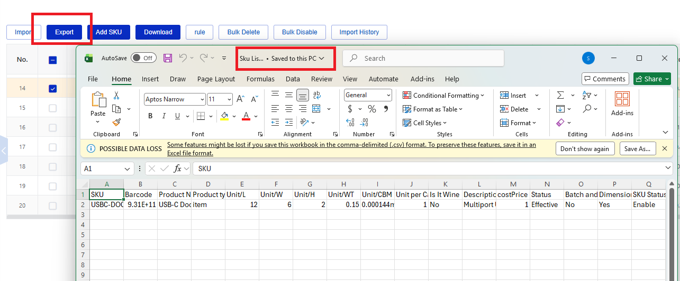Open the font size 11 dropdown
The height and width of the screenshot is (281, 680).
tap(229, 99)
